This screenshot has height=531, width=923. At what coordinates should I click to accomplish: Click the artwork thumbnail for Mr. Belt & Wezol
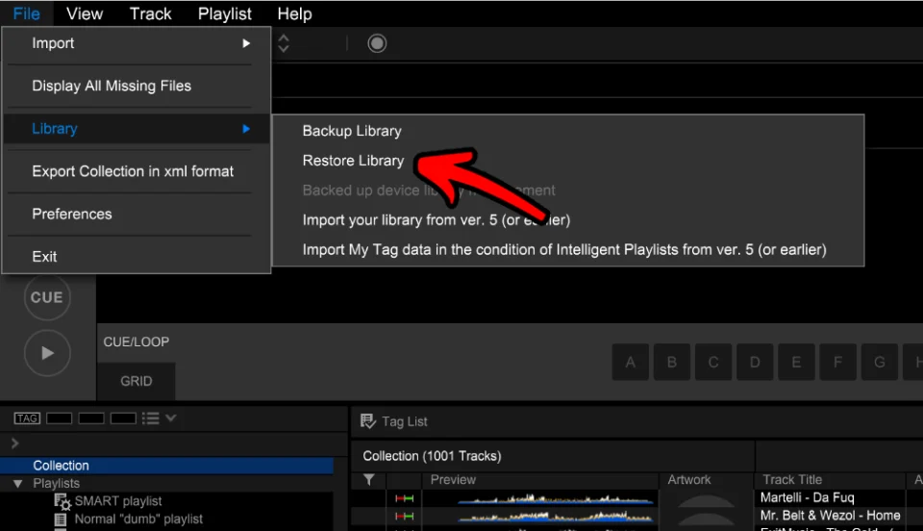pos(705,518)
